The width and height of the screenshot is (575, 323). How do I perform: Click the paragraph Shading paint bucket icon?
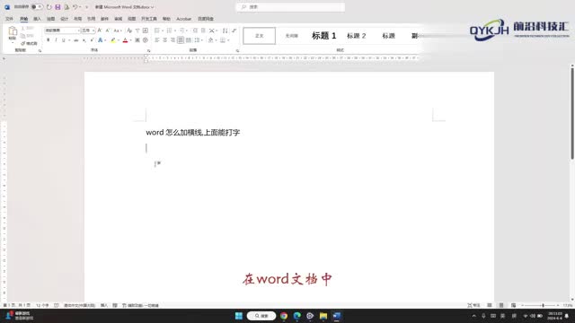point(210,39)
